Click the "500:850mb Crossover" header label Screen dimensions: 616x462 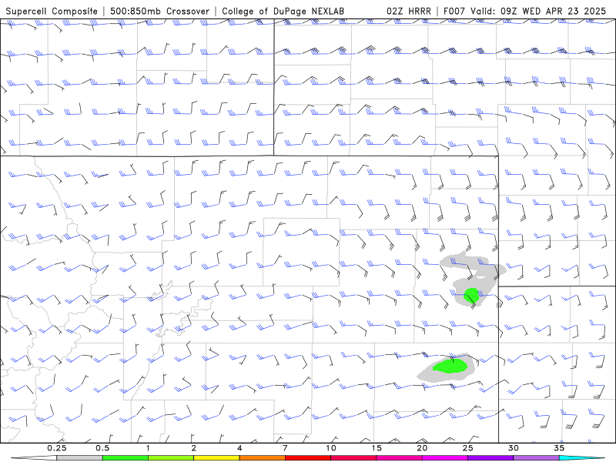tap(160, 11)
